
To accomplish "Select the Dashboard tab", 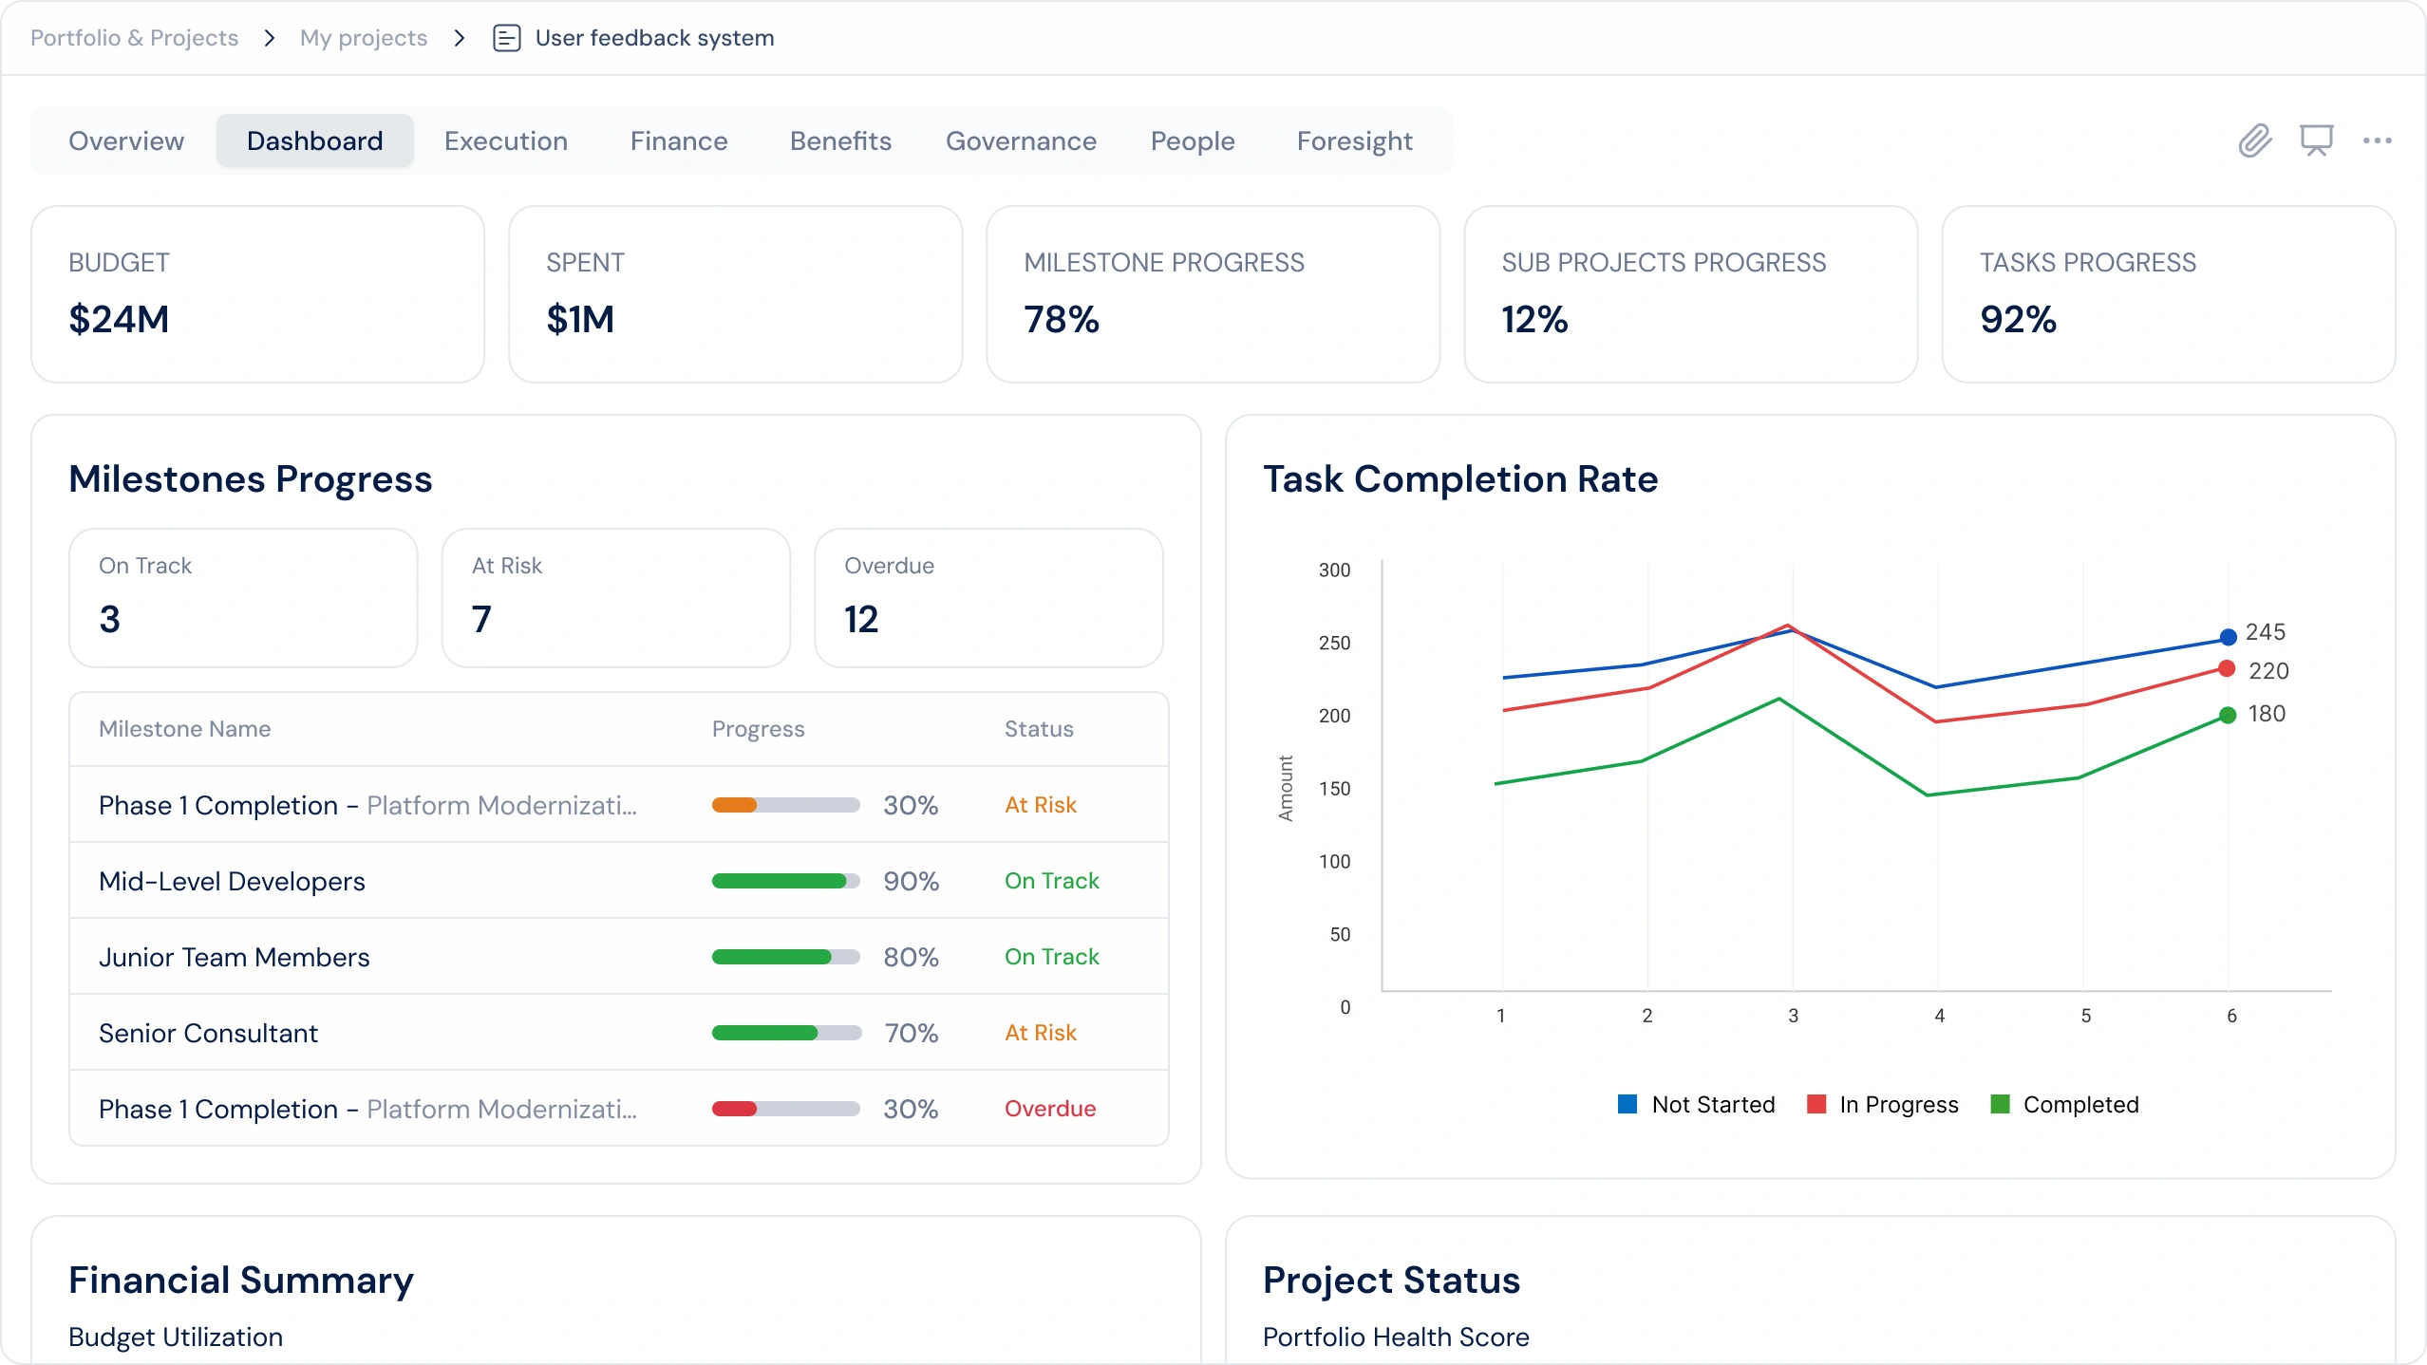I will point(315,140).
